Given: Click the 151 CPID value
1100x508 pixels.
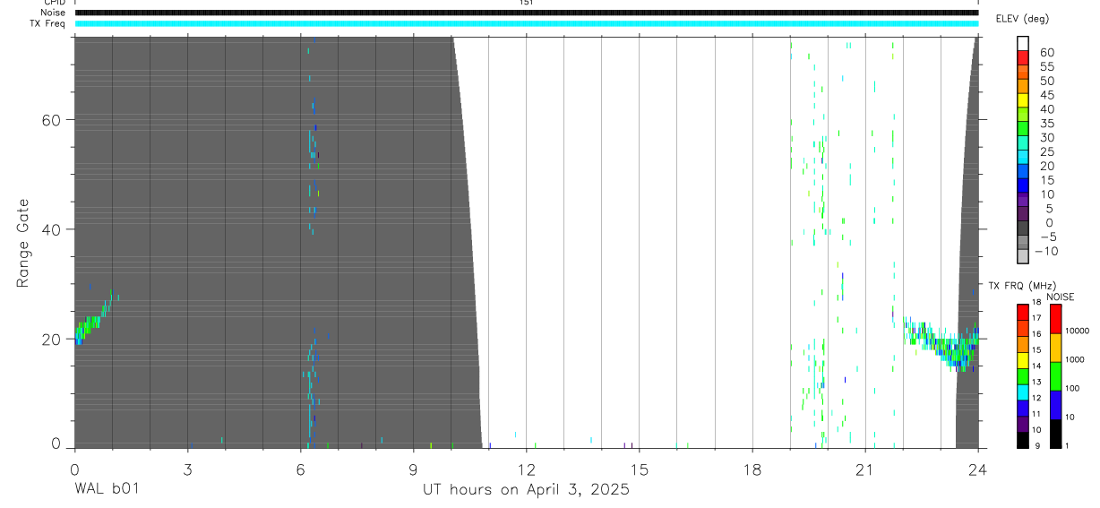Looking at the screenshot, I should (526, 3).
